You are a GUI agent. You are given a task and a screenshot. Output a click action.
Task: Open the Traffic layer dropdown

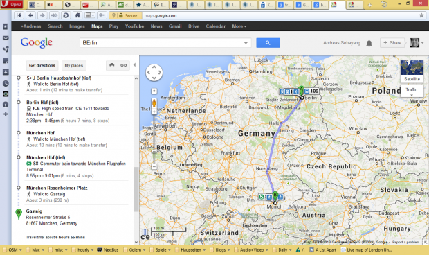[x=412, y=91]
